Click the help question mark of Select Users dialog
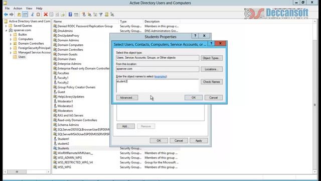 pyautogui.click(x=211, y=43)
